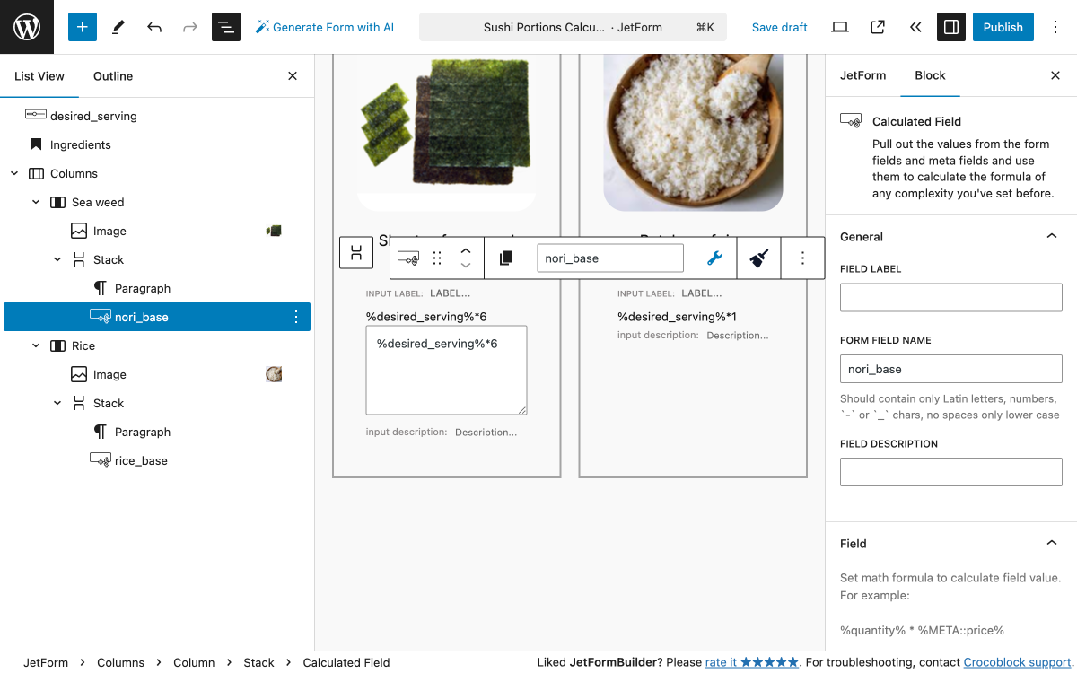Toggle the Document Overview list icon
The height and width of the screenshot is (673, 1077).
point(226,27)
